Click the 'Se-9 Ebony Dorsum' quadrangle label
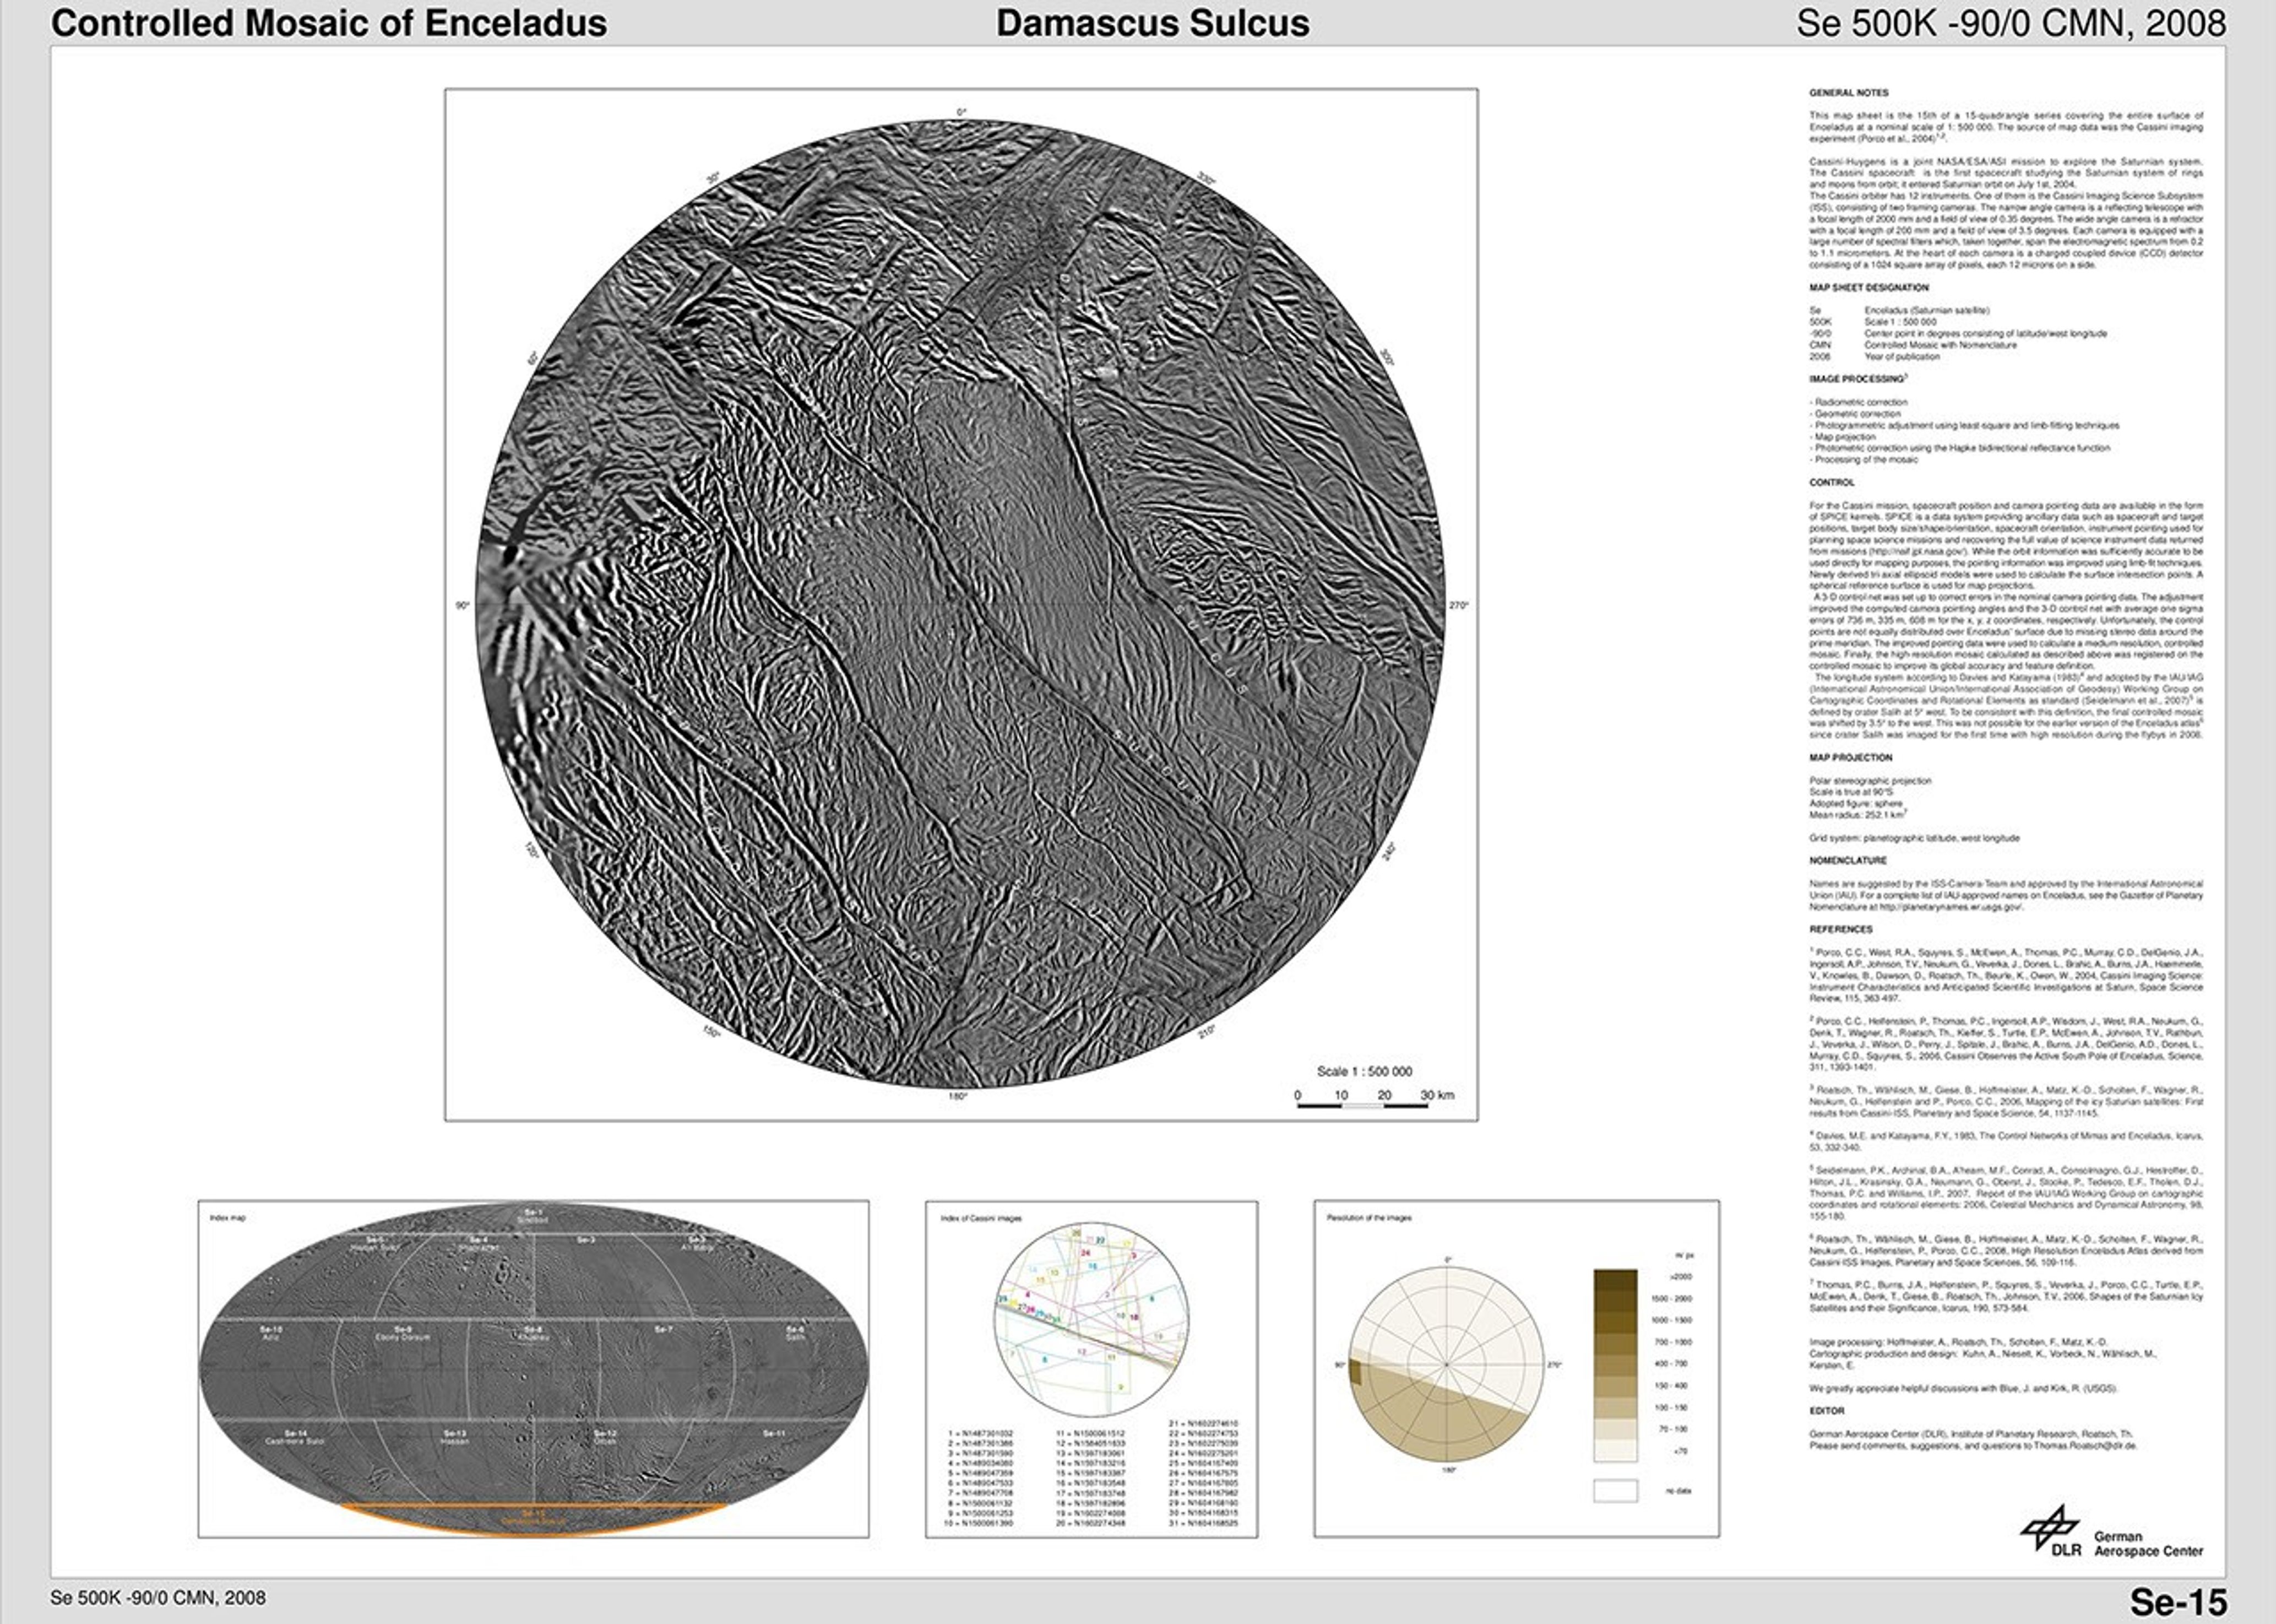 point(403,1333)
